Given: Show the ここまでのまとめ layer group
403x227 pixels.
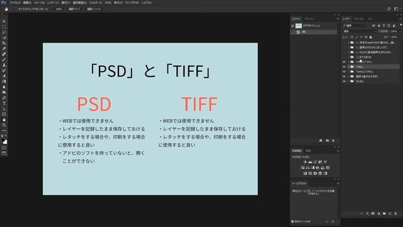Looking at the screenshot, I should (344, 57).
